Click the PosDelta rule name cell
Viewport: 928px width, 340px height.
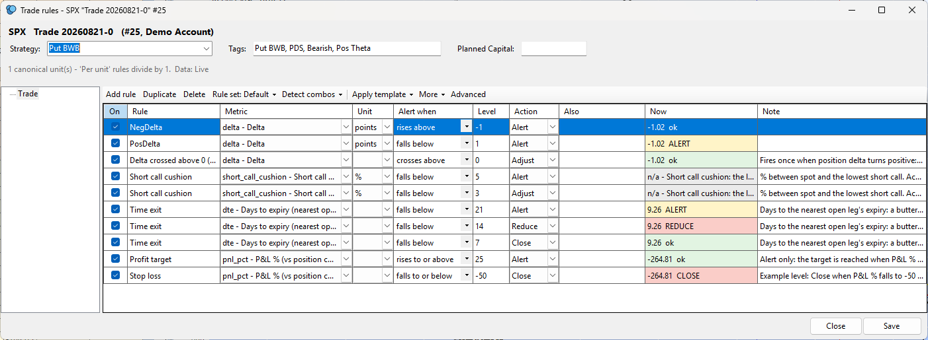pos(173,143)
